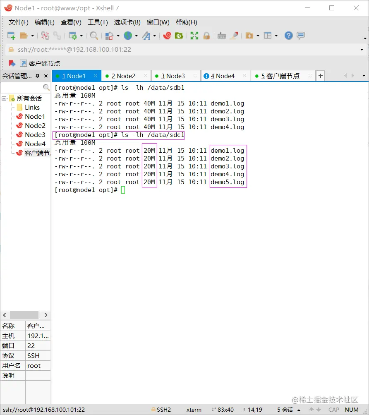The image size is (369, 415).
Task: Click the right arrow of tree scrollbar
Action: 46,315
